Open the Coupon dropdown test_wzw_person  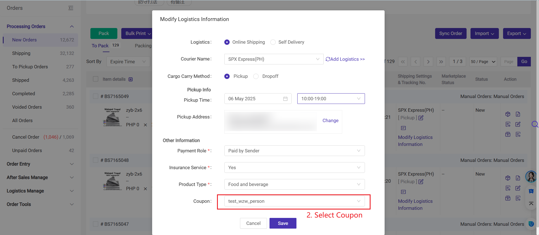tap(294, 201)
